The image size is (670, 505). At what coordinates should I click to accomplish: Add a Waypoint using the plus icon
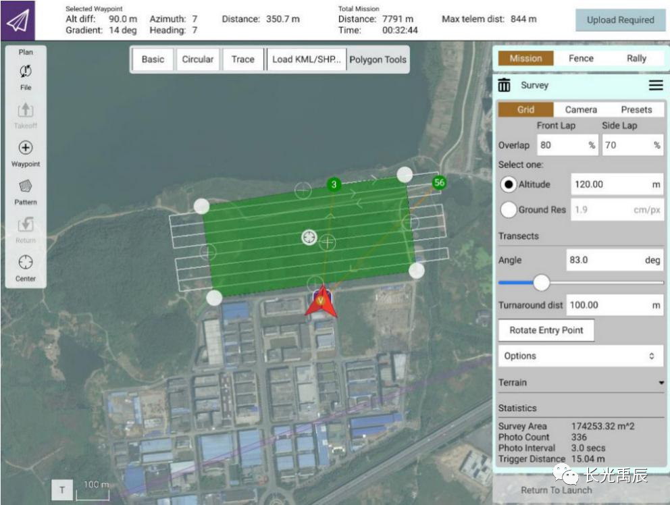coord(26,149)
